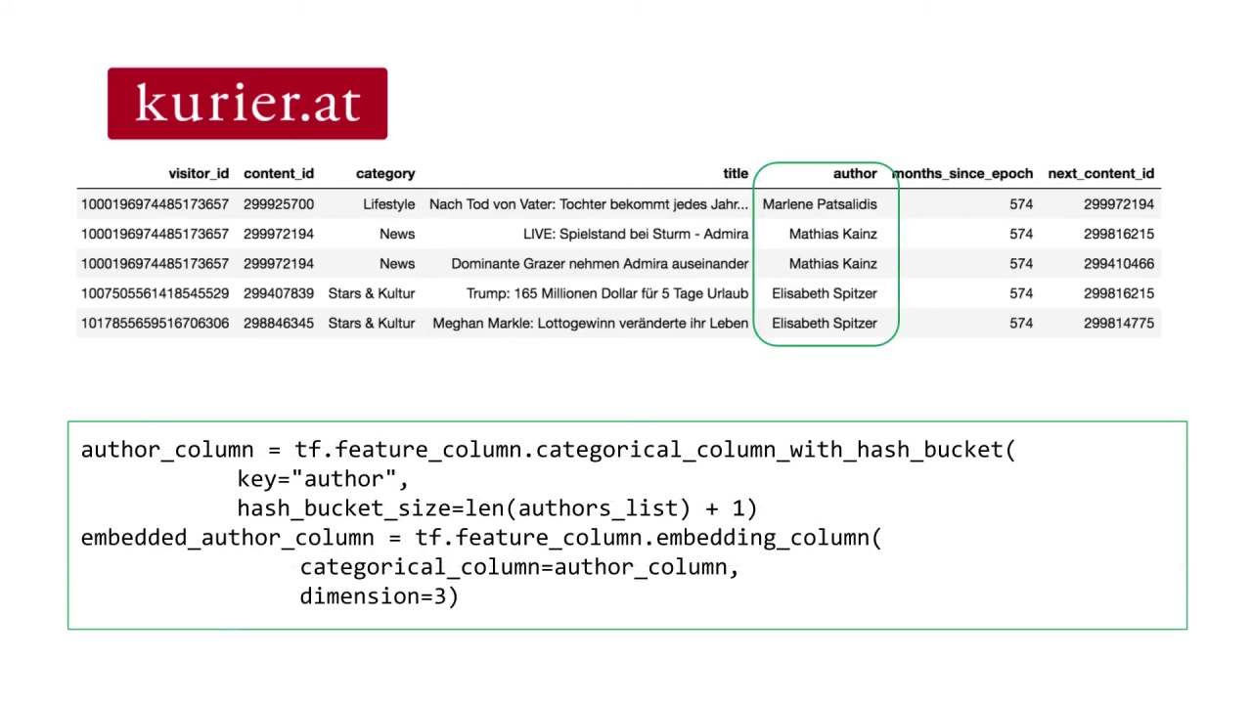Image resolution: width=1252 pixels, height=704 pixels.
Task: Click the Elisabeth Spitzer cell in last row
Action: (x=824, y=323)
